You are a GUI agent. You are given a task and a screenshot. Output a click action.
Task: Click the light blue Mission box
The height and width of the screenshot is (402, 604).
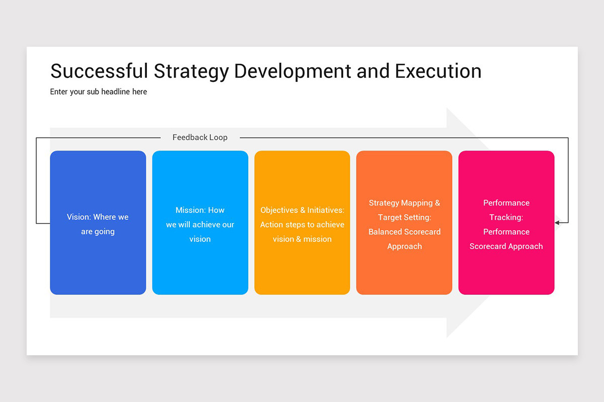pos(200,222)
